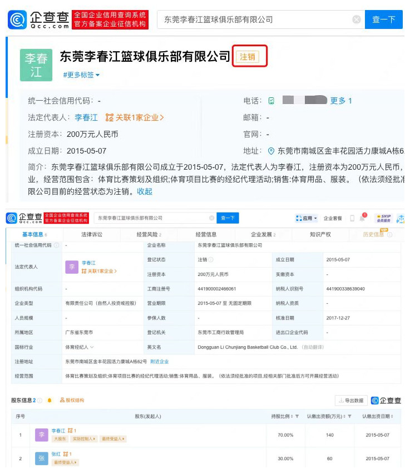The height and width of the screenshot is (473, 410).
Task: Click shareholder name 李春江 in row 1
Action: [x=58, y=431]
